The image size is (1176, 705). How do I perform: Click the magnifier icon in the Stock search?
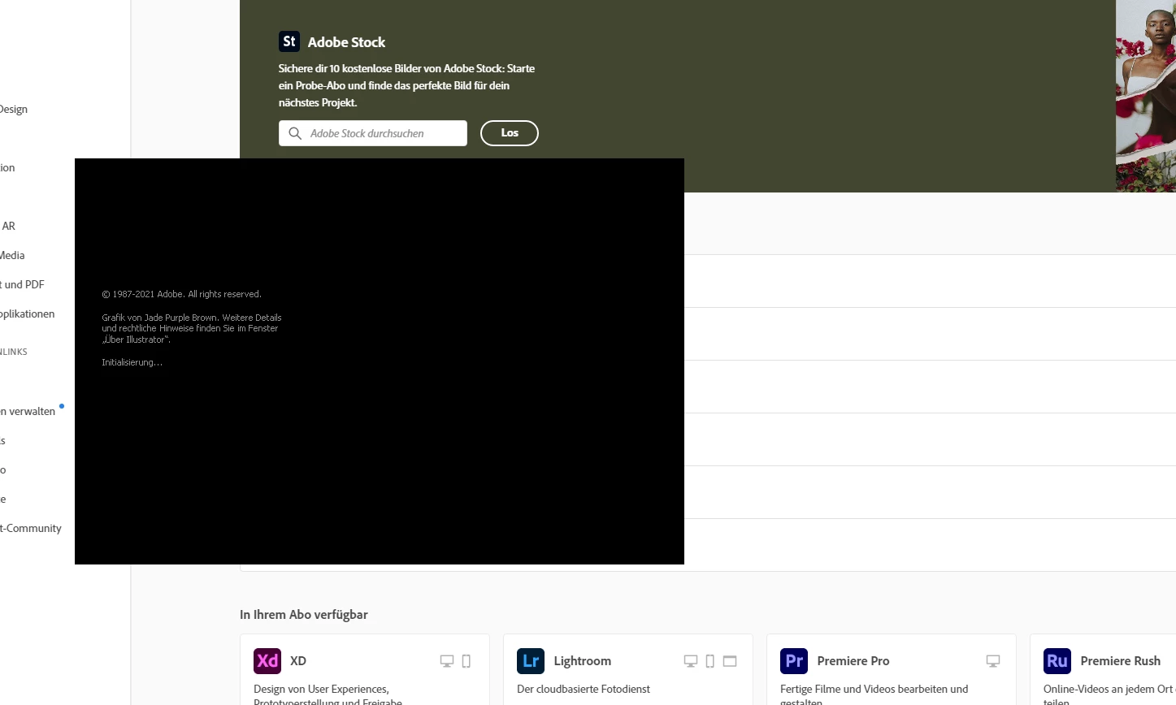(295, 133)
